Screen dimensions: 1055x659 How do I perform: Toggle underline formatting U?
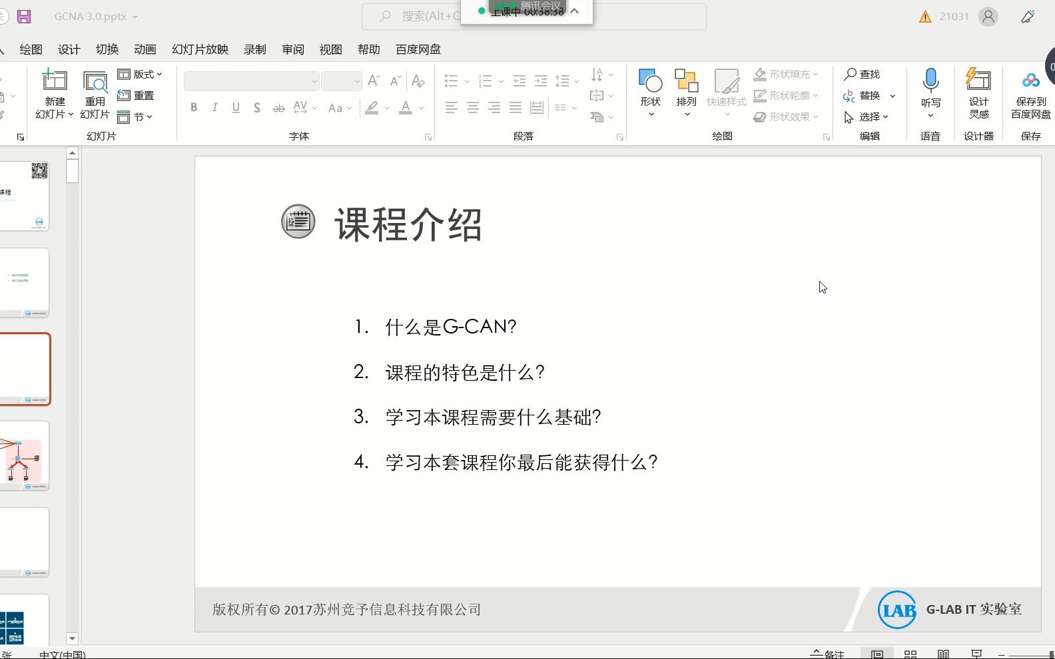pyautogui.click(x=236, y=107)
